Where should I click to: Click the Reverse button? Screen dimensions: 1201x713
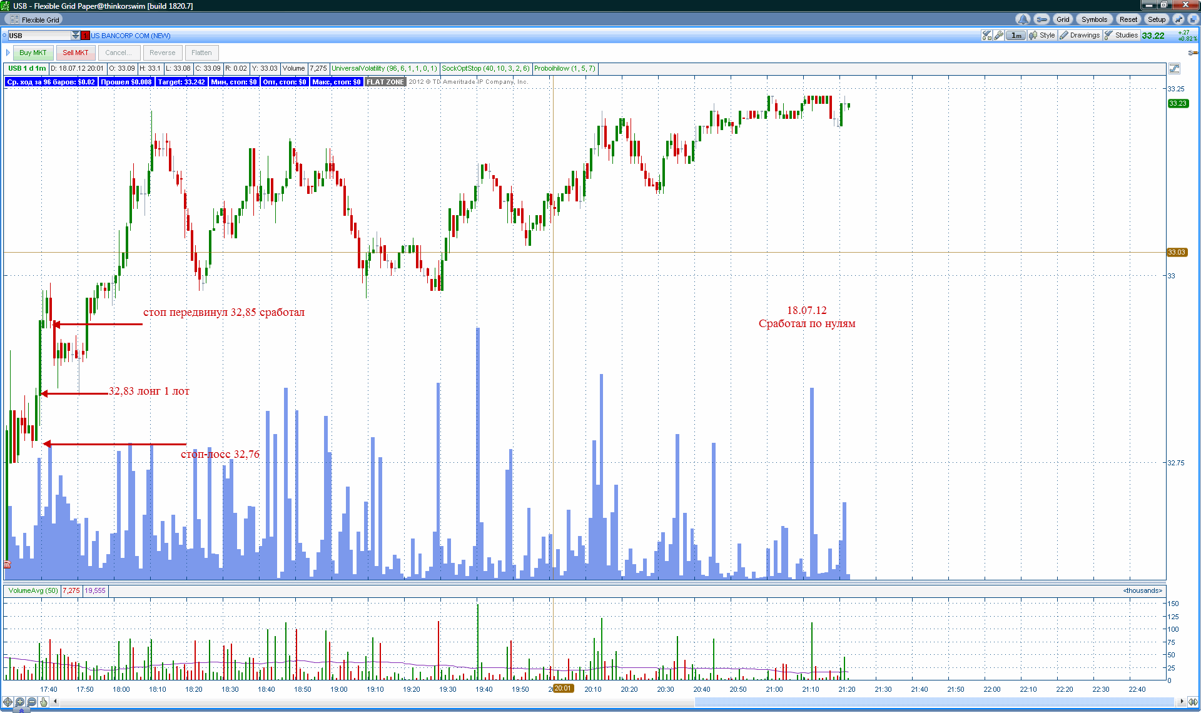pyautogui.click(x=163, y=53)
